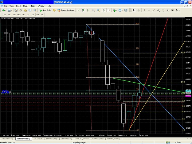Switch to M5 timeframe

(10, 15)
